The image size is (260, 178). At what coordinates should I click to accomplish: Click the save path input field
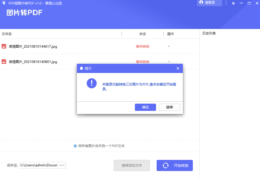point(39,165)
